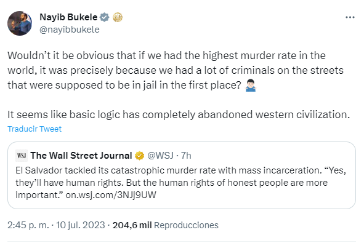Image resolution: width=364 pixels, height=243 pixels.
Task: Click the Nayib Bukele display name
Action: [68, 17]
